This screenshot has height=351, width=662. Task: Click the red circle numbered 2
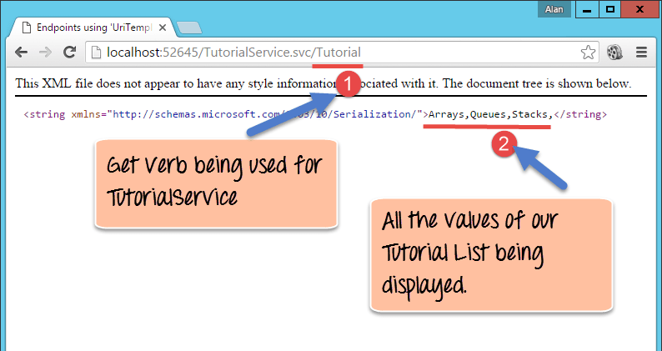[503, 143]
